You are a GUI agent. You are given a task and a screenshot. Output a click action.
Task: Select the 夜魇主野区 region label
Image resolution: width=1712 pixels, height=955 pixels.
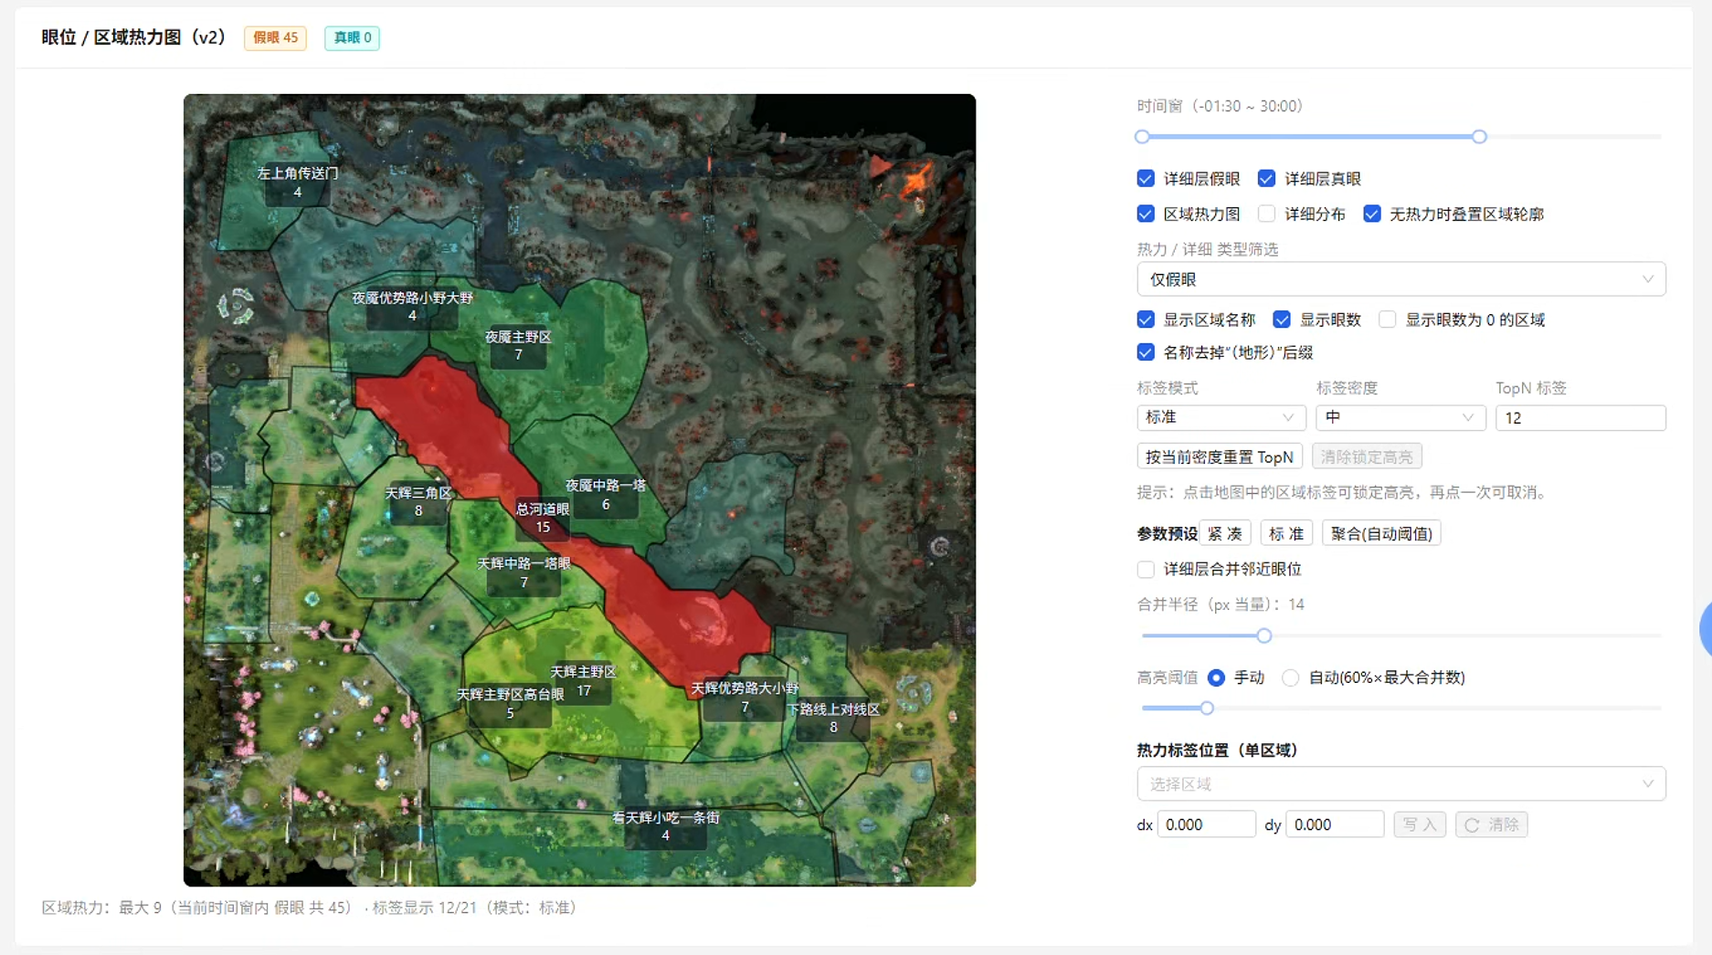(x=518, y=346)
